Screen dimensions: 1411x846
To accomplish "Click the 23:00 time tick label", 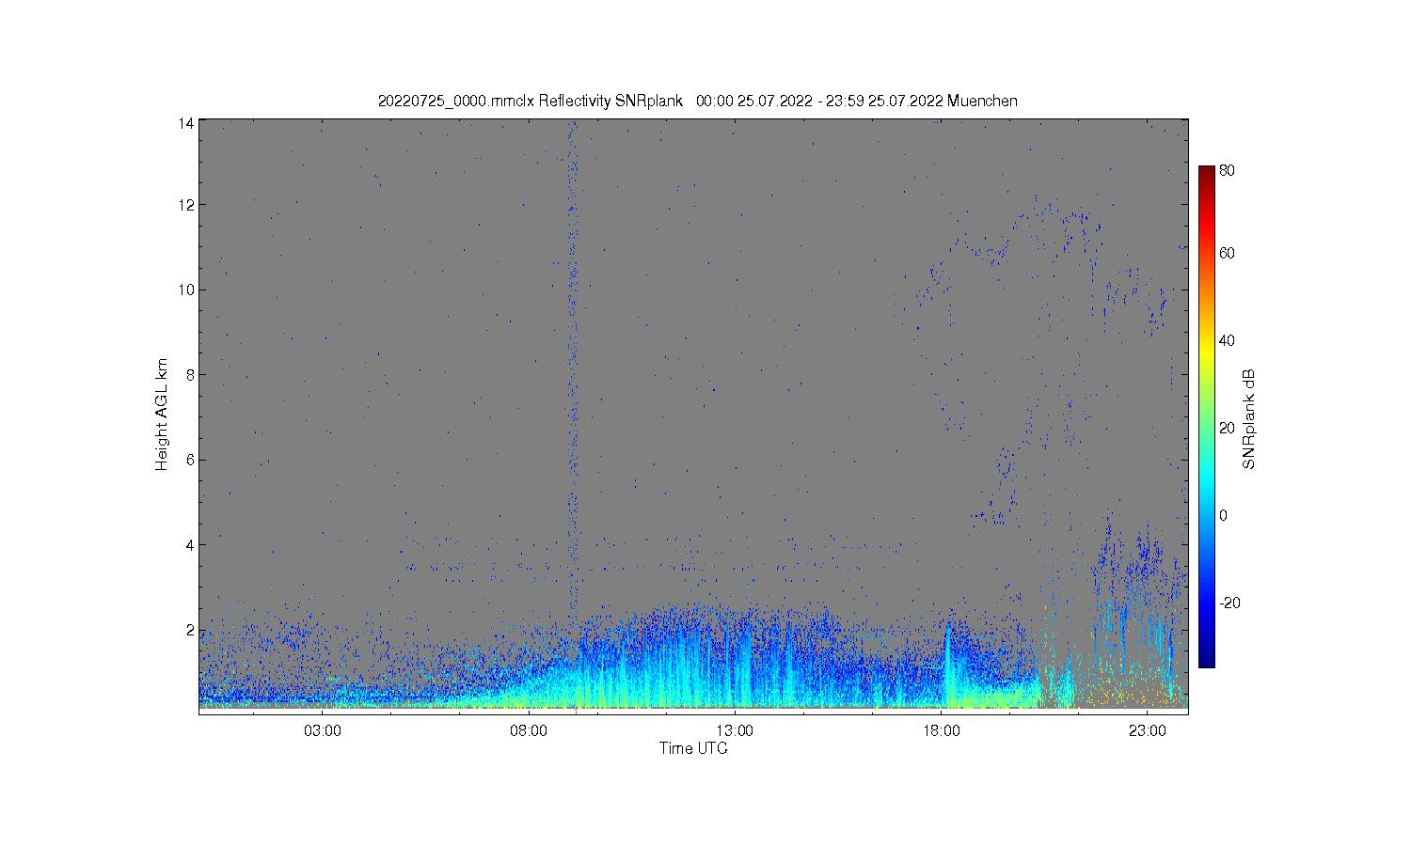I will click(x=1147, y=730).
